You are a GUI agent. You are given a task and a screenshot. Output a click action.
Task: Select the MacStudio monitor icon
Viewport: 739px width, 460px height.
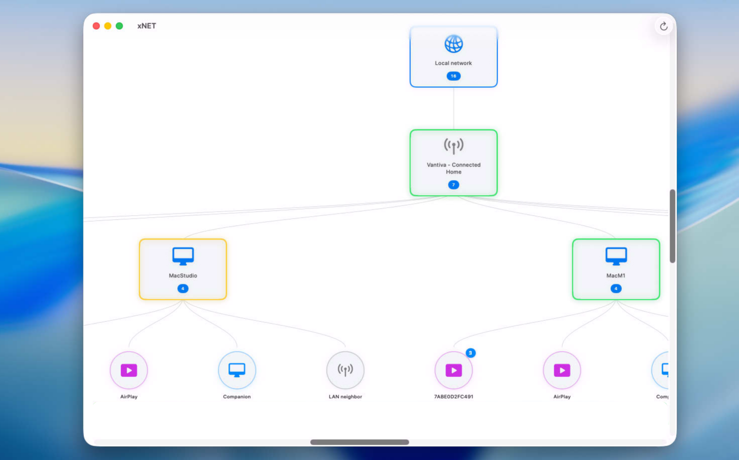pos(183,256)
